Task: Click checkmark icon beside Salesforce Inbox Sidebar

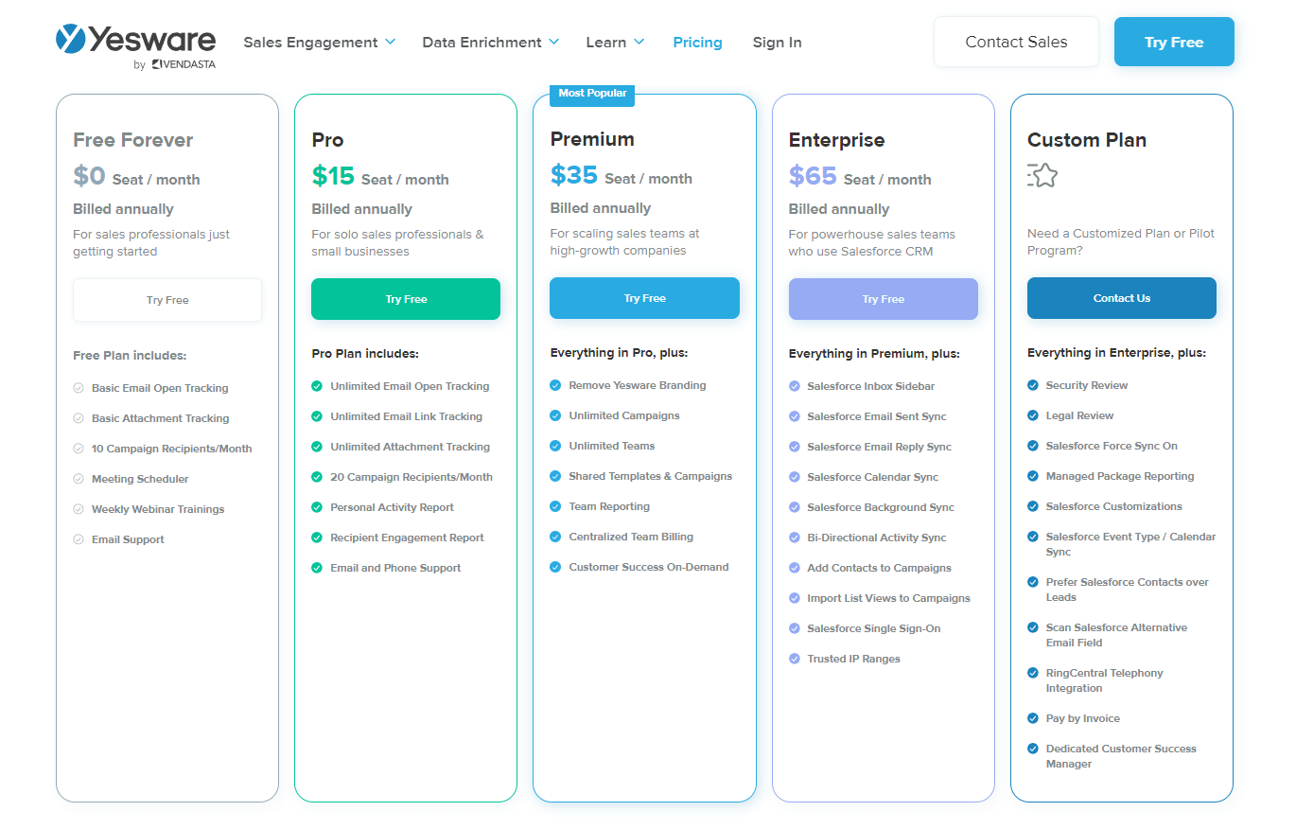Action: click(x=795, y=386)
